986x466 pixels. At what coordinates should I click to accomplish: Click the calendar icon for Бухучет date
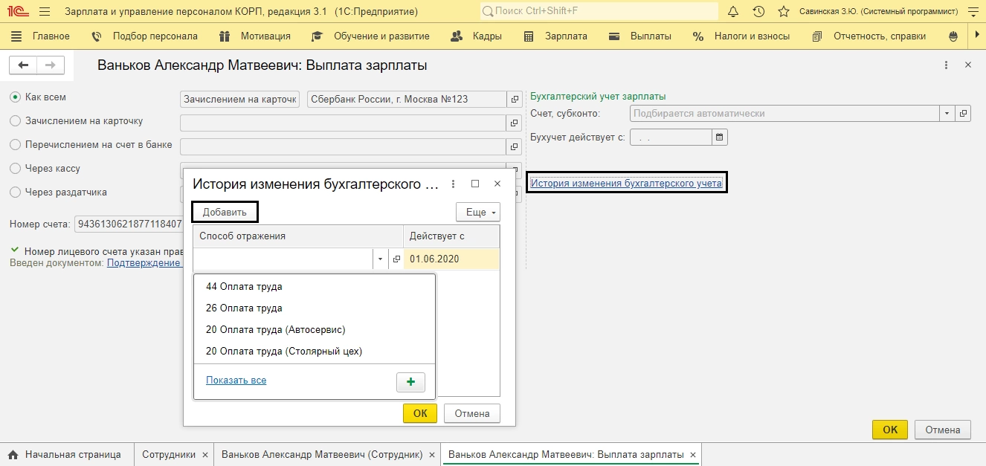click(719, 137)
